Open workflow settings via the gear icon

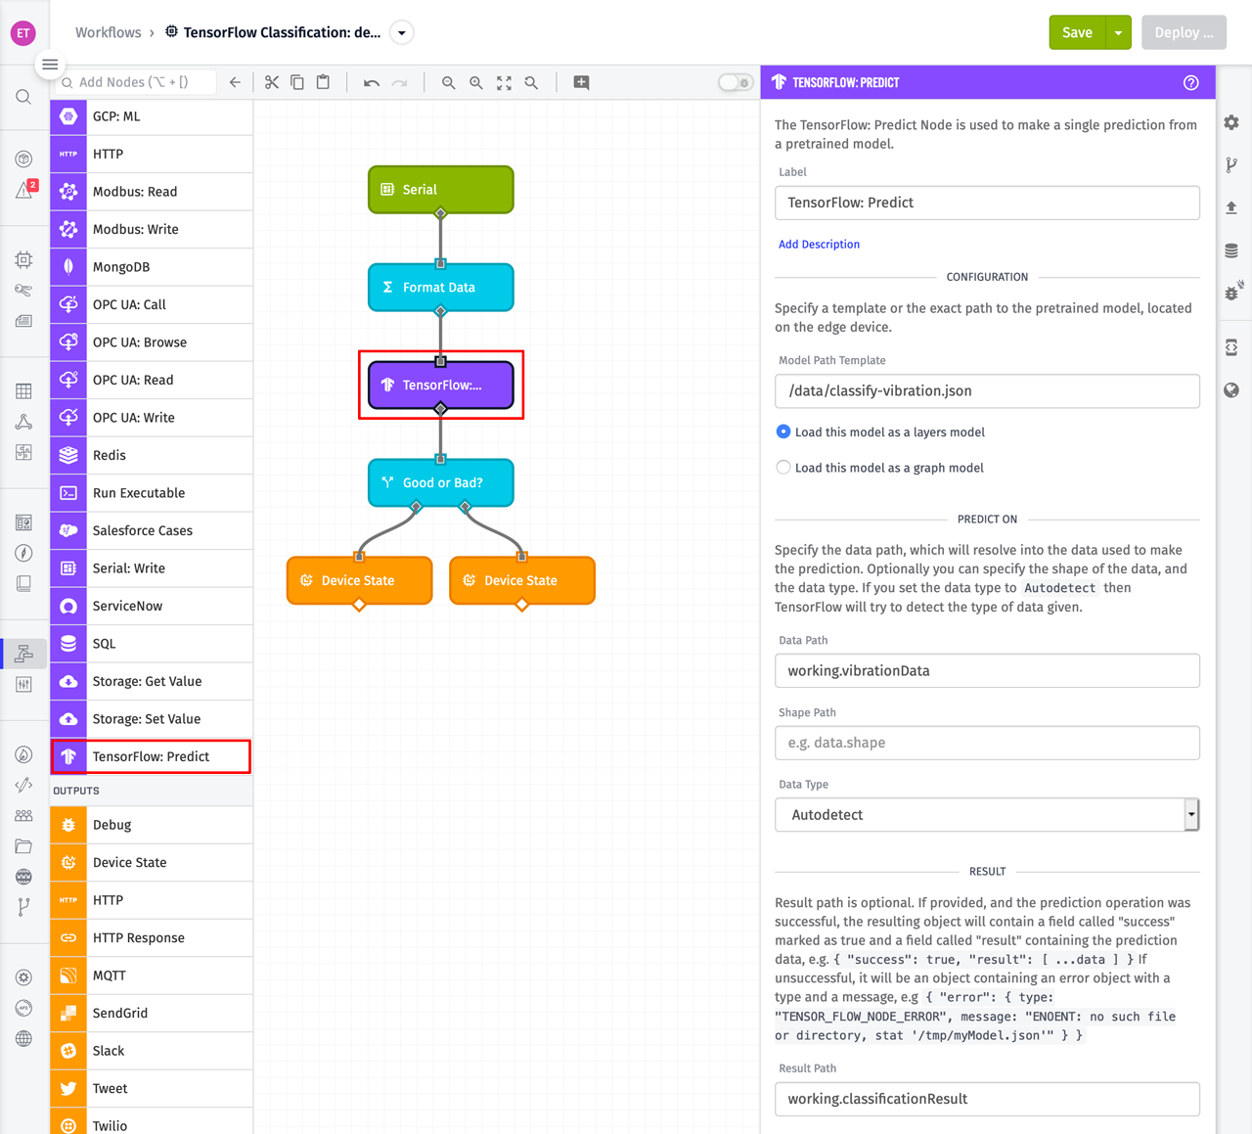click(1230, 122)
